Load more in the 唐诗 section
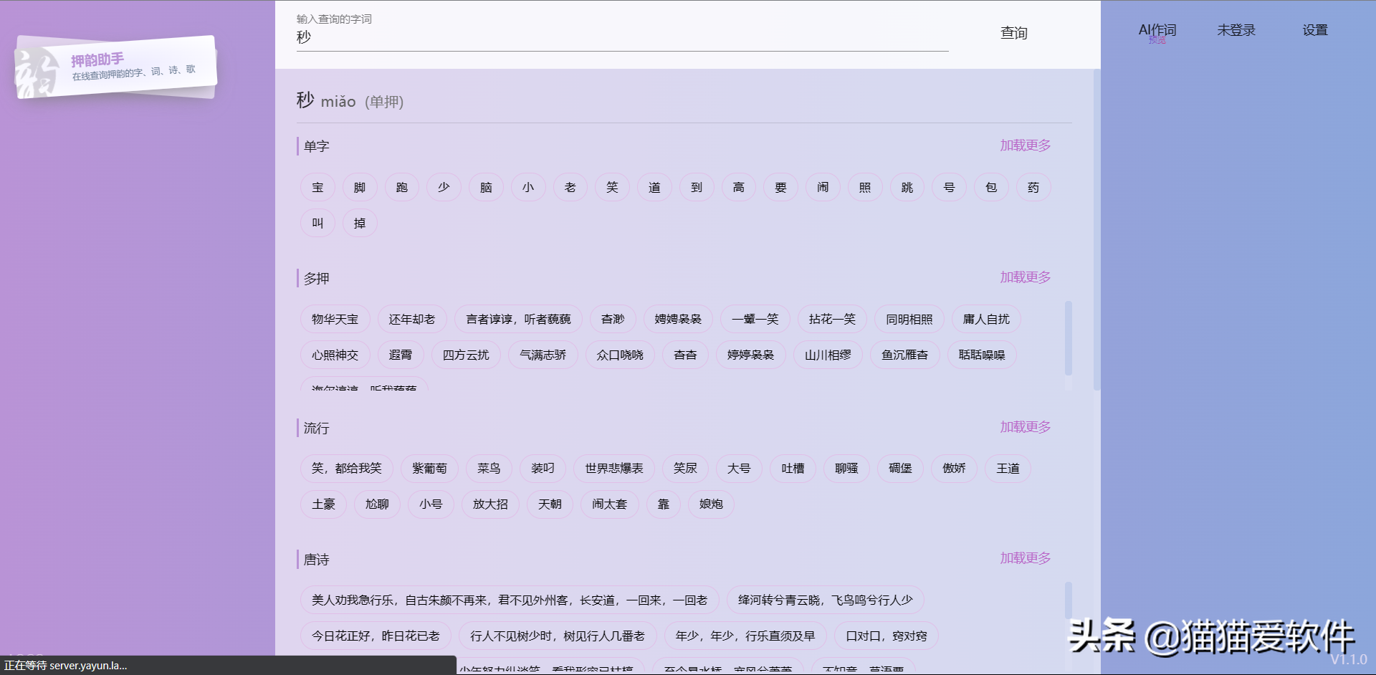This screenshot has width=1376, height=675. pyautogui.click(x=1025, y=558)
